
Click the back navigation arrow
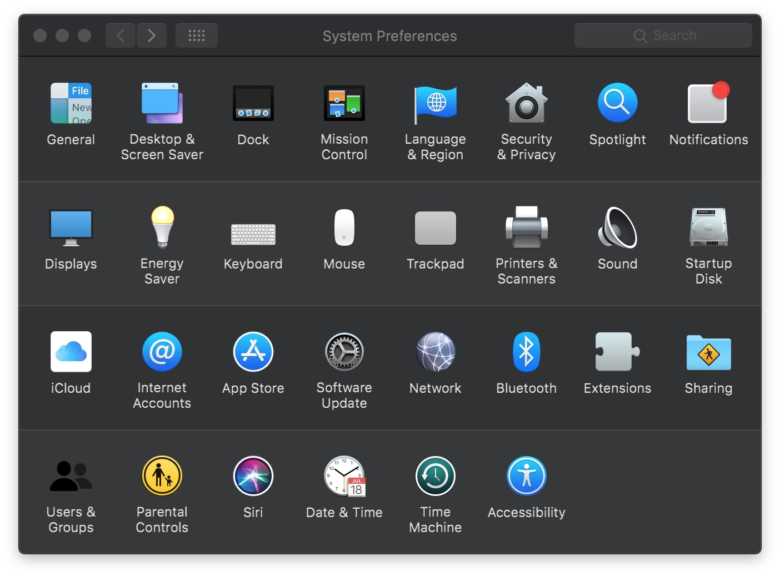coord(121,36)
